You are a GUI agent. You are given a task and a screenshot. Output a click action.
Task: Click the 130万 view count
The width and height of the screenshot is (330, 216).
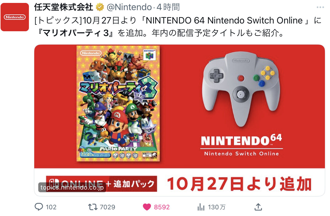click(x=217, y=207)
